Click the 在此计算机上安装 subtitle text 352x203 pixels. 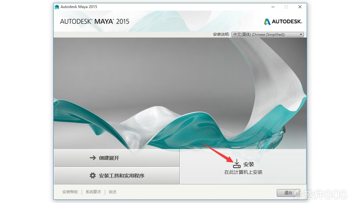point(243,172)
